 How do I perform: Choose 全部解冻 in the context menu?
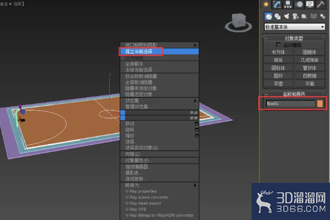click(x=160, y=64)
